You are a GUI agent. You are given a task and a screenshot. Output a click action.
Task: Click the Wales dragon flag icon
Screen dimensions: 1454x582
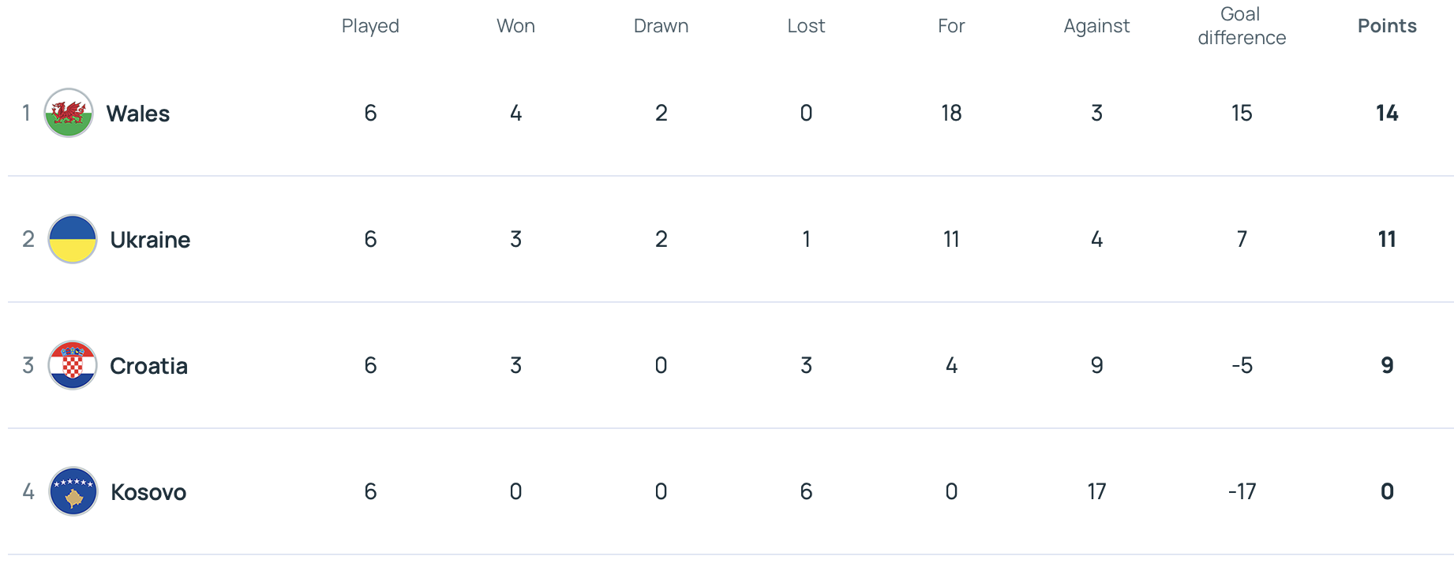tap(69, 113)
